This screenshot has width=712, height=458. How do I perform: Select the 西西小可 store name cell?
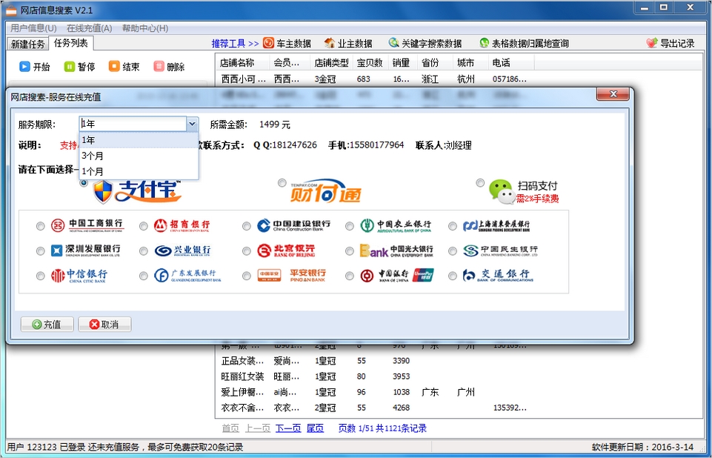pyautogui.click(x=244, y=79)
